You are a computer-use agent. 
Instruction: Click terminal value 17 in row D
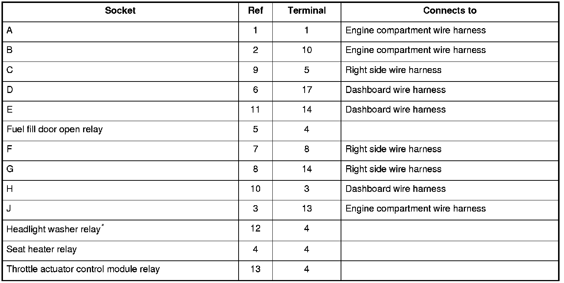[x=306, y=90]
